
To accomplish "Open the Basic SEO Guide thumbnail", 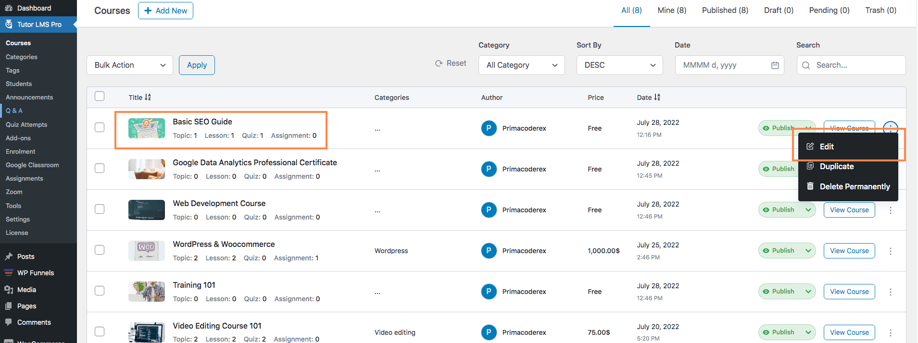I will 147,128.
